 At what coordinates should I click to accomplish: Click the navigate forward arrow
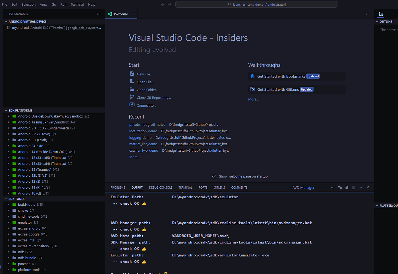[x=170, y=4]
